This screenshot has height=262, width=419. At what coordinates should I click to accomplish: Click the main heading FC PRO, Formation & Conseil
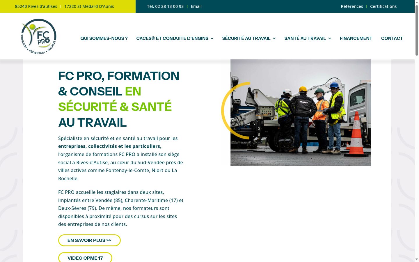point(119,99)
